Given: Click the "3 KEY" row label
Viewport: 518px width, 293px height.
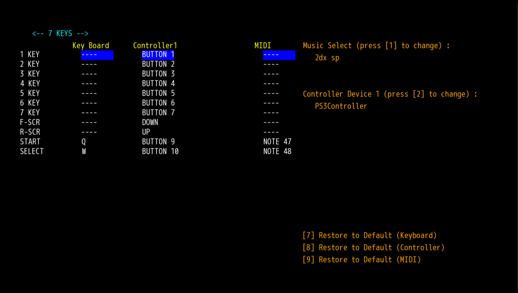Looking at the screenshot, I should coord(30,74).
